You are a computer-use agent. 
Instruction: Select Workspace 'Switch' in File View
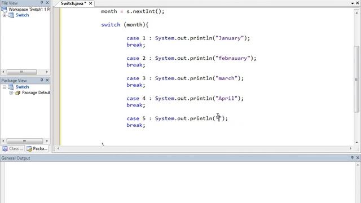tap(29, 10)
